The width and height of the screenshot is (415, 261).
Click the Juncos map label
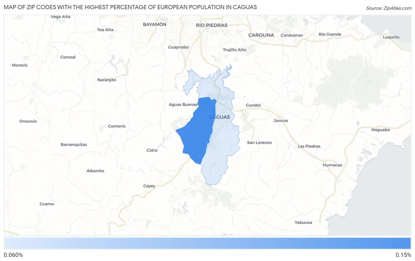(281, 121)
